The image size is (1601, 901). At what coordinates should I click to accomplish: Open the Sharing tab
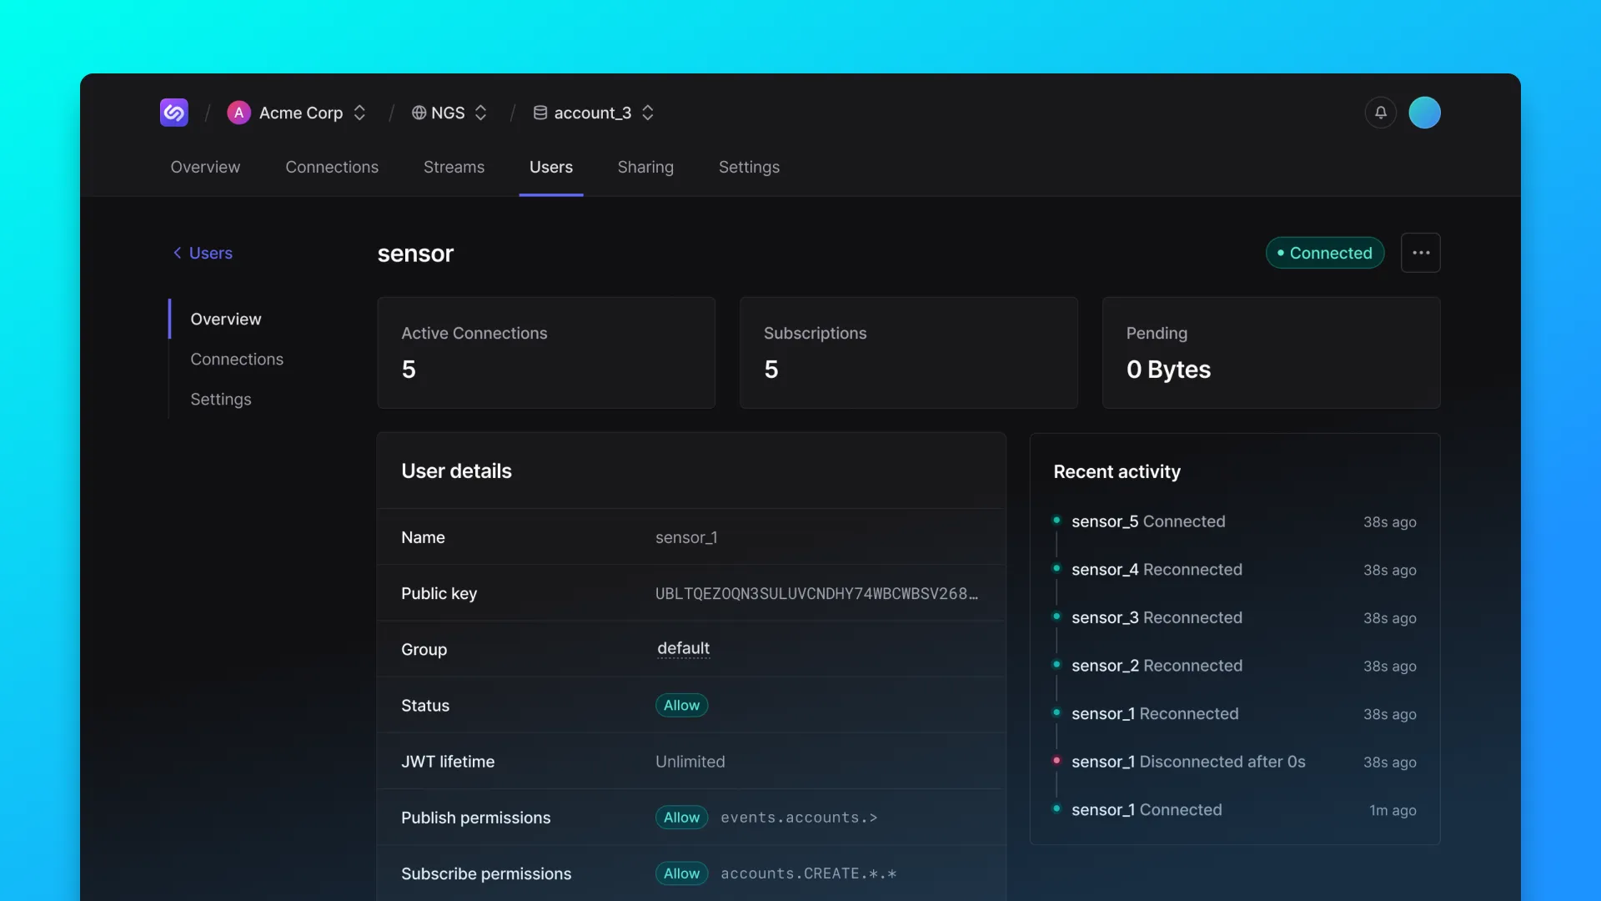coord(645,167)
